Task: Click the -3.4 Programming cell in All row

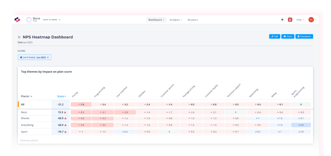Action: click(103, 105)
